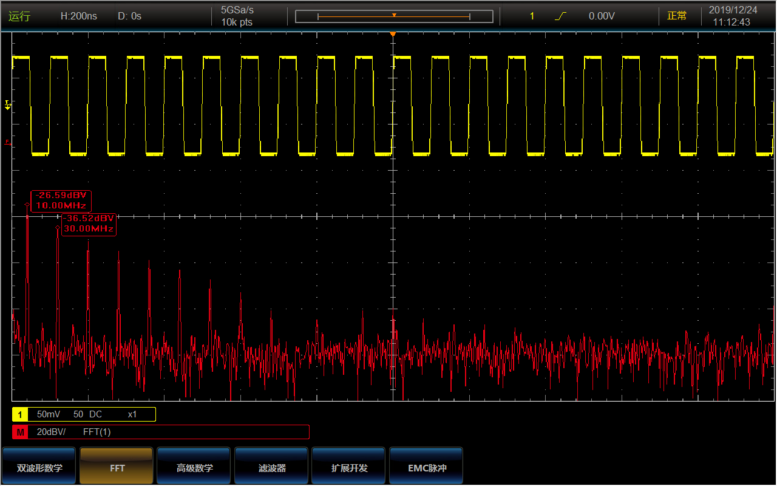Toggle the 正常 trigger mode
The width and height of the screenshot is (777, 486).
677,16
